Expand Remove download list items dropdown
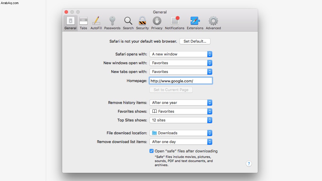322x181 pixels. point(181,142)
